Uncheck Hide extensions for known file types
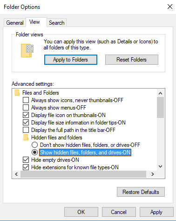Screen dimensions: 176x221 click(26, 167)
